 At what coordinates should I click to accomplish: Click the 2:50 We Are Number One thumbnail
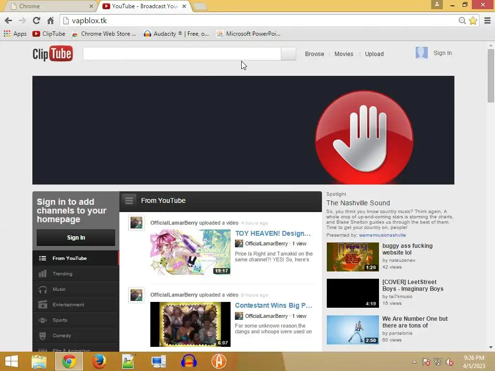[352, 329]
